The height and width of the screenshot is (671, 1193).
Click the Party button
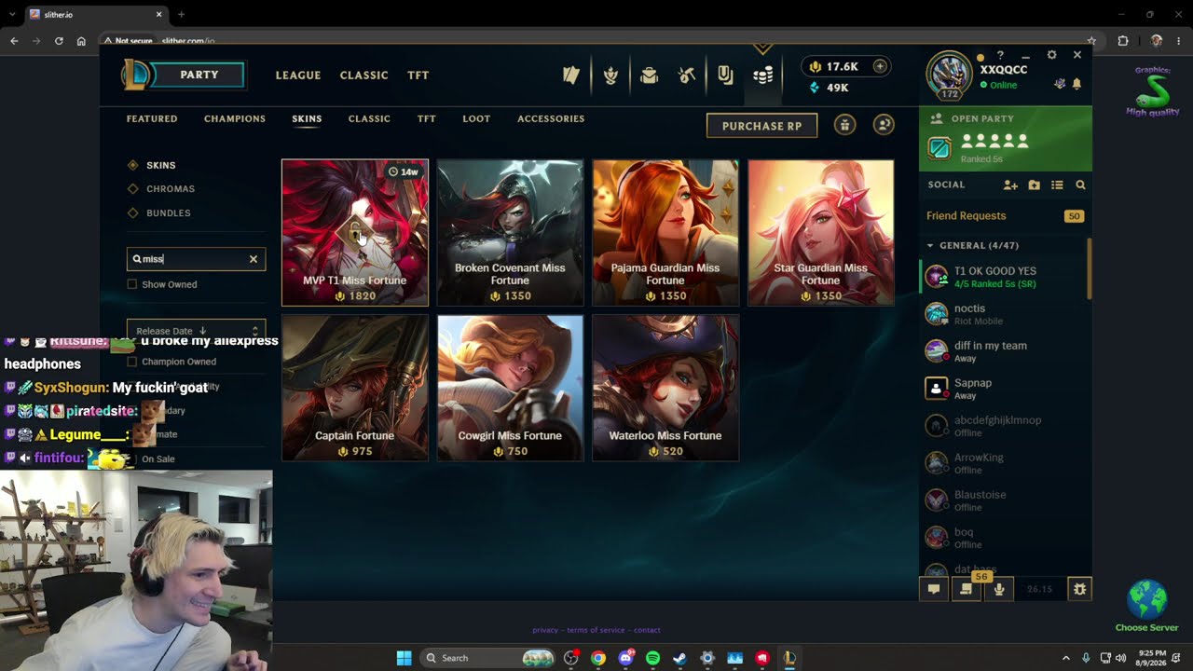point(199,75)
